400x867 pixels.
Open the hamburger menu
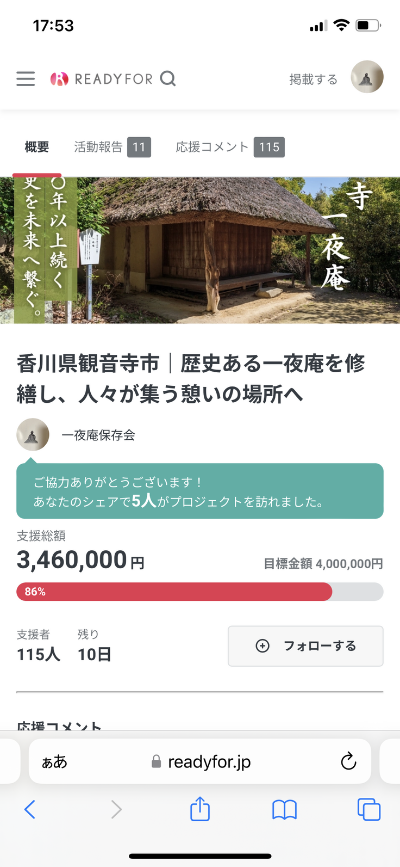tap(26, 79)
